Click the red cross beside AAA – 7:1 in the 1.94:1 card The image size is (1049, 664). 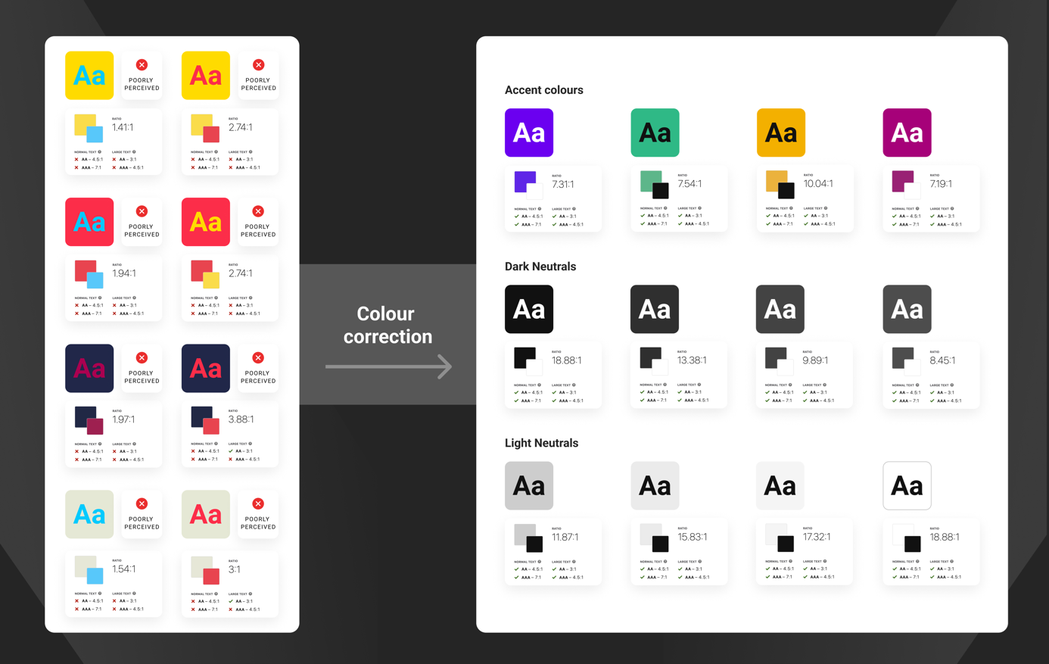[76, 313]
